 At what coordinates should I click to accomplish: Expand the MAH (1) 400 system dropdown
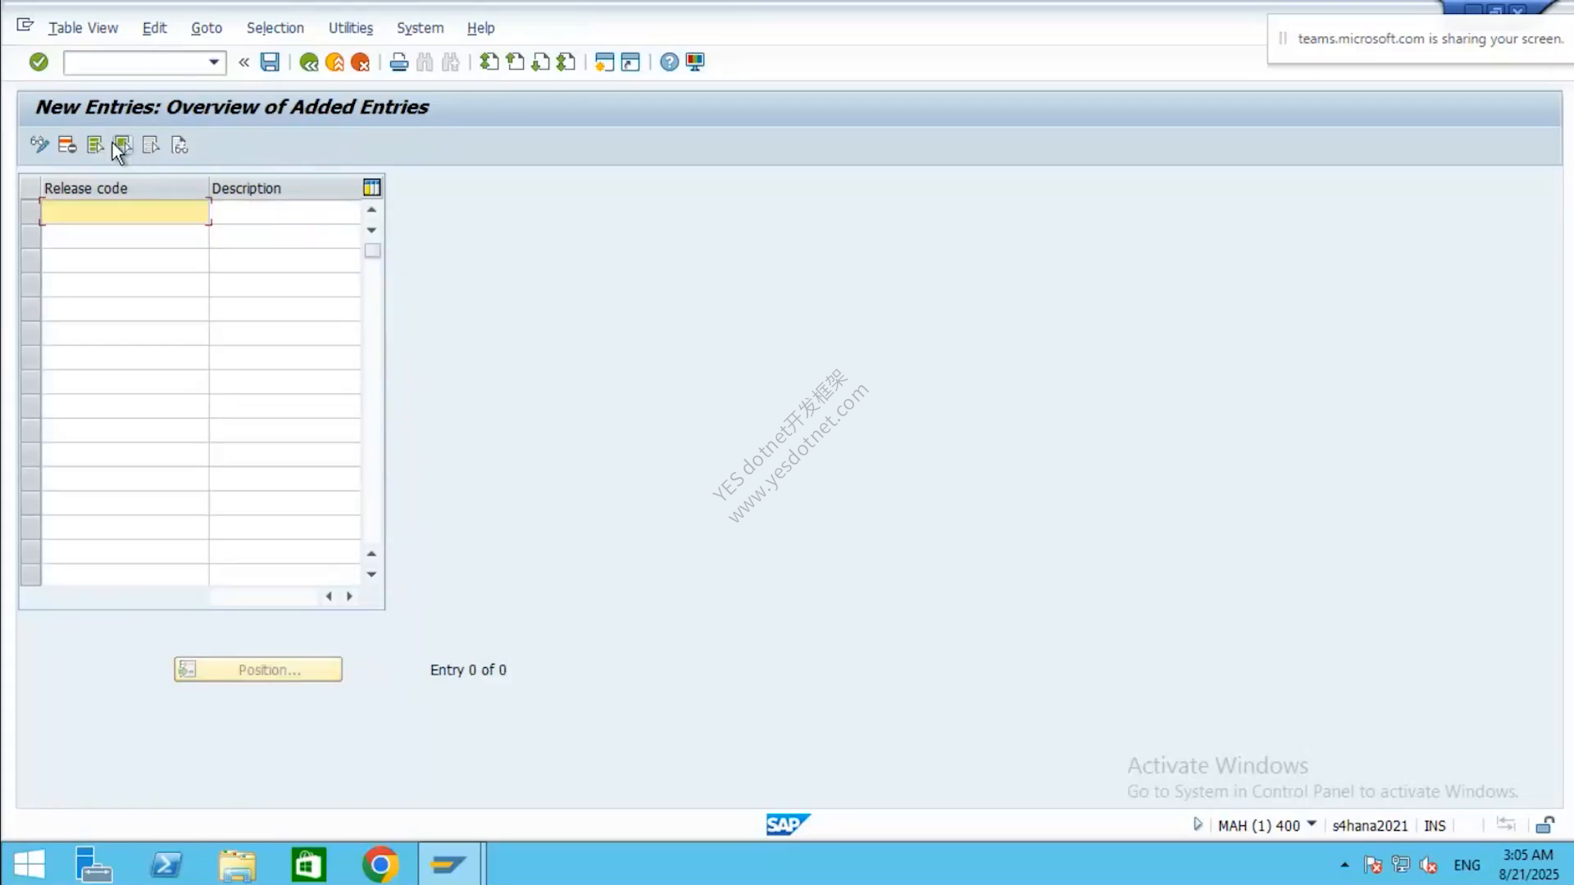click(x=1312, y=824)
